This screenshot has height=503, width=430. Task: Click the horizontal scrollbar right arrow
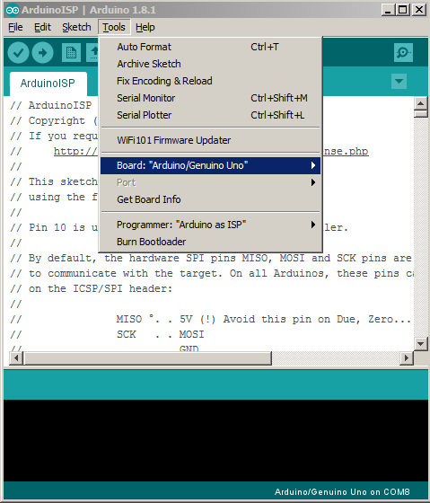point(407,358)
